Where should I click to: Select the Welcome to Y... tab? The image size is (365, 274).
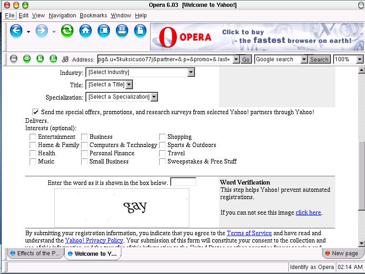(93, 254)
